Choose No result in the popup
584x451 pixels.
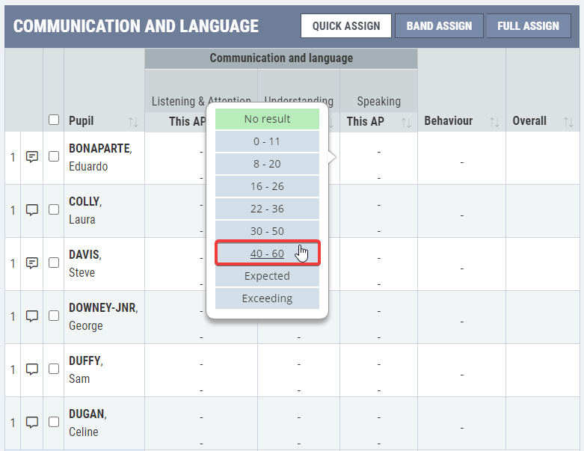click(267, 119)
